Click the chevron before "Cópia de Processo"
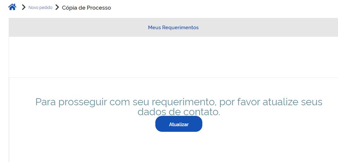This screenshot has width=338, height=162. click(x=57, y=7)
